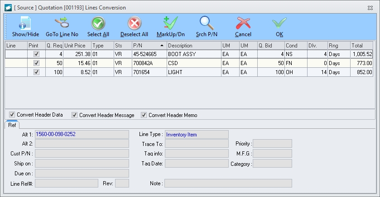This screenshot has height=197, width=380.
Task: Click the LIGHT description cell
Action: pos(194,72)
